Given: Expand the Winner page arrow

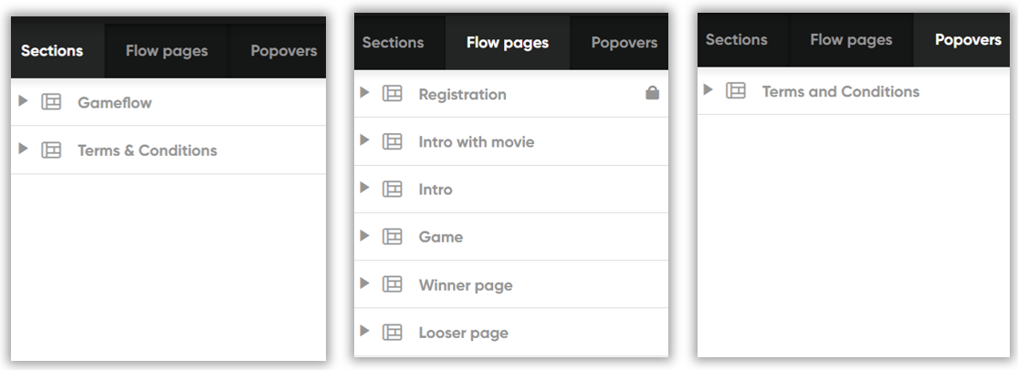Looking at the screenshot, I should click(364, 283).
